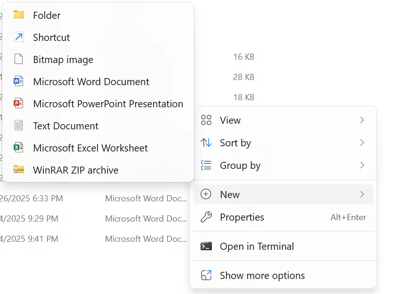The height and width of the screenshot is (294, 396).
Task: Create a new Text Document
Action: coord(98,126)
